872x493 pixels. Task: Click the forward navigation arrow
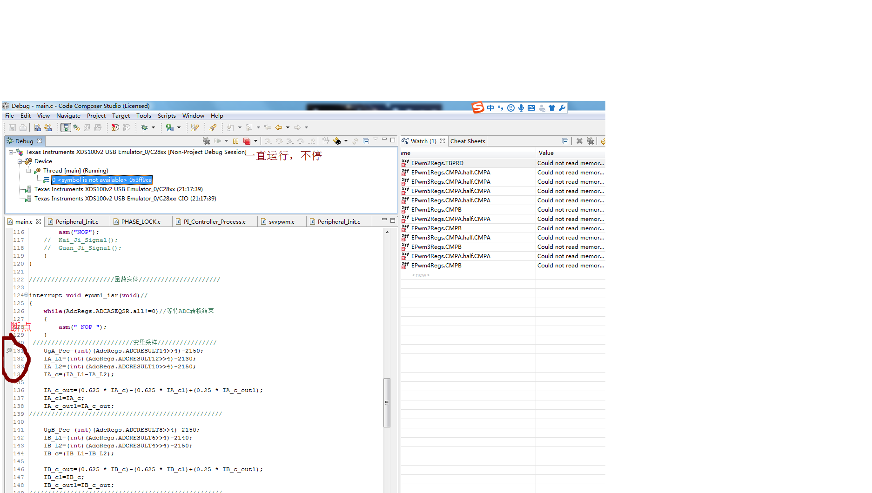tap(297, 127)
